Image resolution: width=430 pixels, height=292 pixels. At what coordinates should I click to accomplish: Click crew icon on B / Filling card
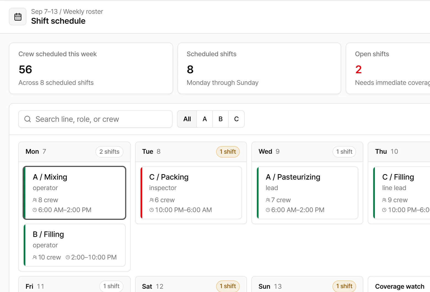35,257
